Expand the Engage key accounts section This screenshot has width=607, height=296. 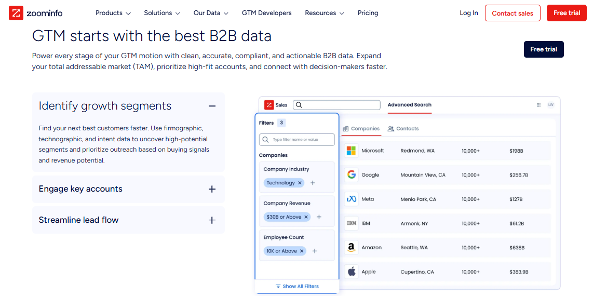click(212, 189)
